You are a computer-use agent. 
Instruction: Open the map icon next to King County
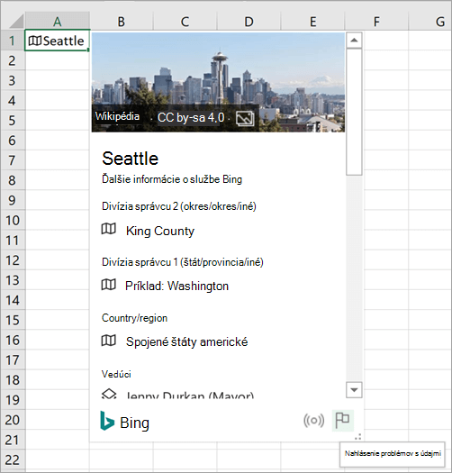[x=109, y=229]
